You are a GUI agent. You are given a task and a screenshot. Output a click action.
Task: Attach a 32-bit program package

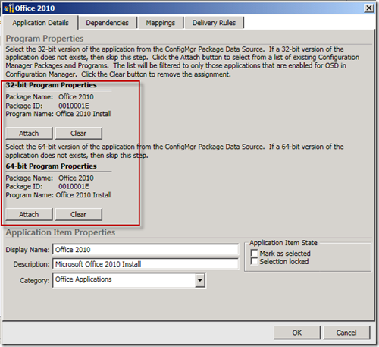point(29,133)
